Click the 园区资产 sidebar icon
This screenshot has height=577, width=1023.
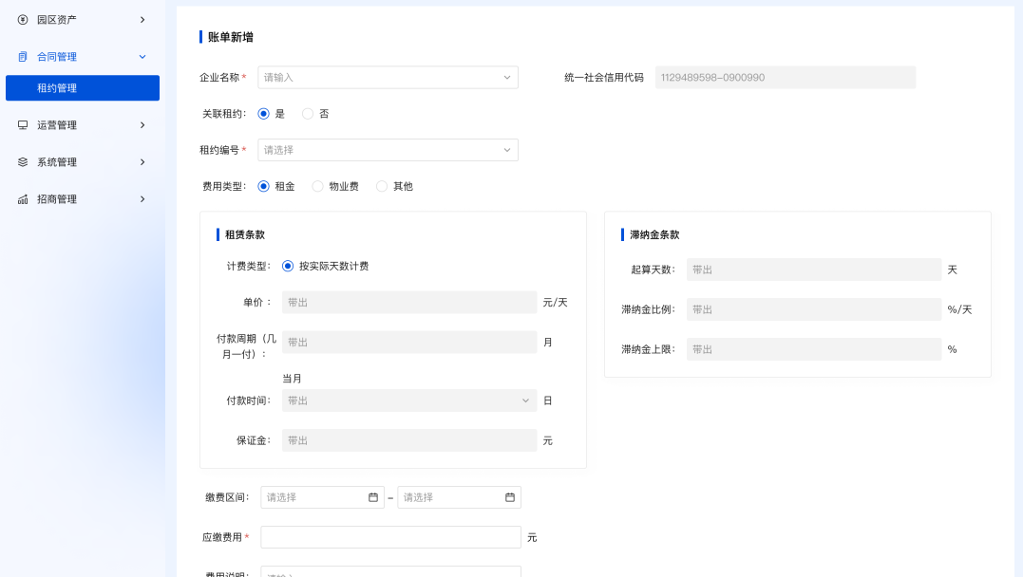23,19
